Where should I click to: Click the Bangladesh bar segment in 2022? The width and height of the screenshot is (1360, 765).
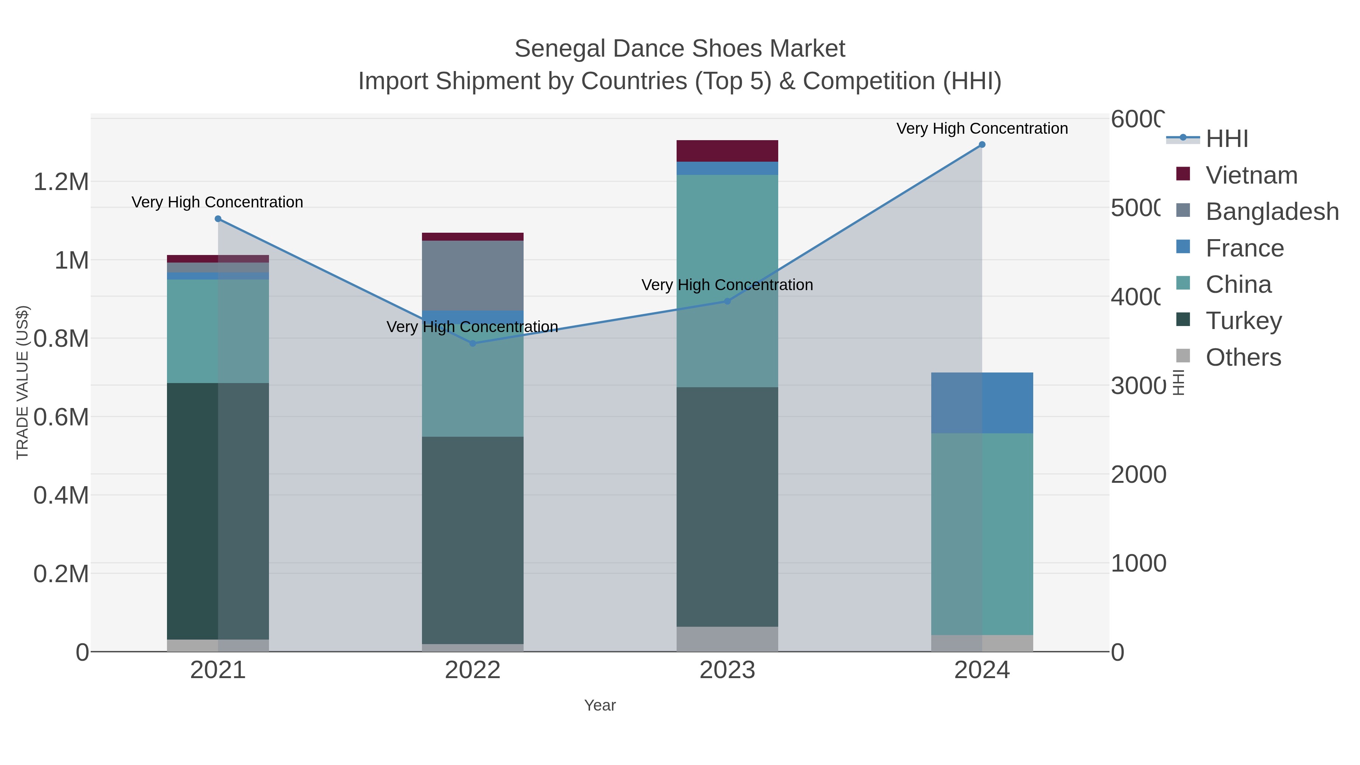pos(473,276)
